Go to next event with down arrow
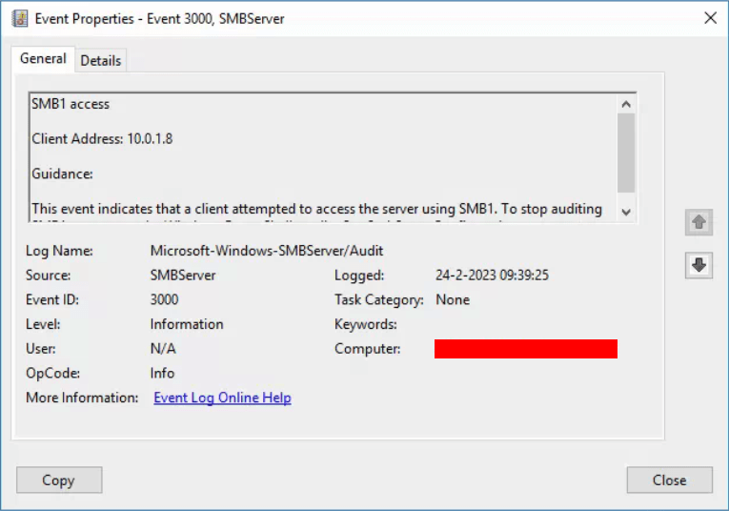 [699, 266]
